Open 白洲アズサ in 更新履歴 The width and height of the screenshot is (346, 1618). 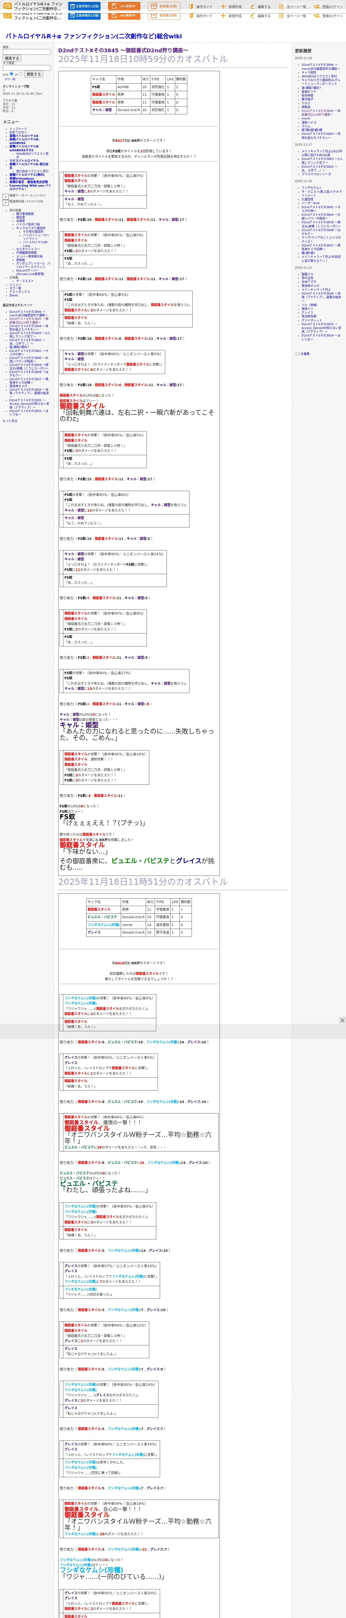coord(309,282)
